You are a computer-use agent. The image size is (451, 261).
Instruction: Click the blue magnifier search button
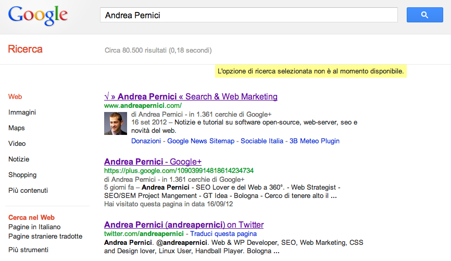[424, 15]
